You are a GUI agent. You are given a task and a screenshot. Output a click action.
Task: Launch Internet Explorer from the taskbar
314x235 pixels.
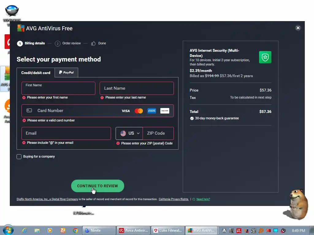coord(24,230)
